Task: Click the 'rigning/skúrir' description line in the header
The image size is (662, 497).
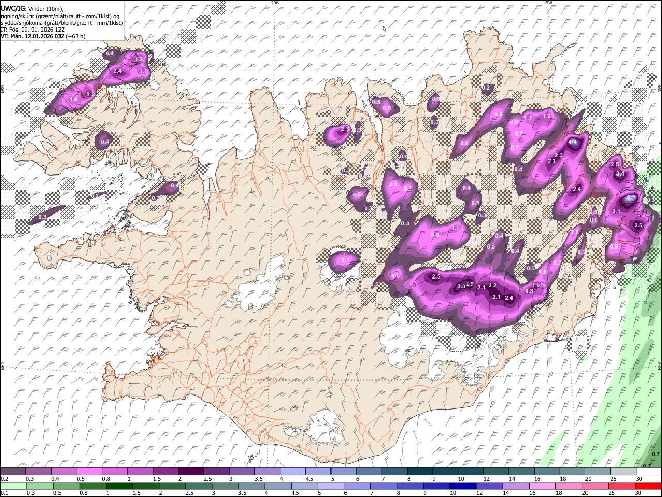Action: [x=61, y=16]
